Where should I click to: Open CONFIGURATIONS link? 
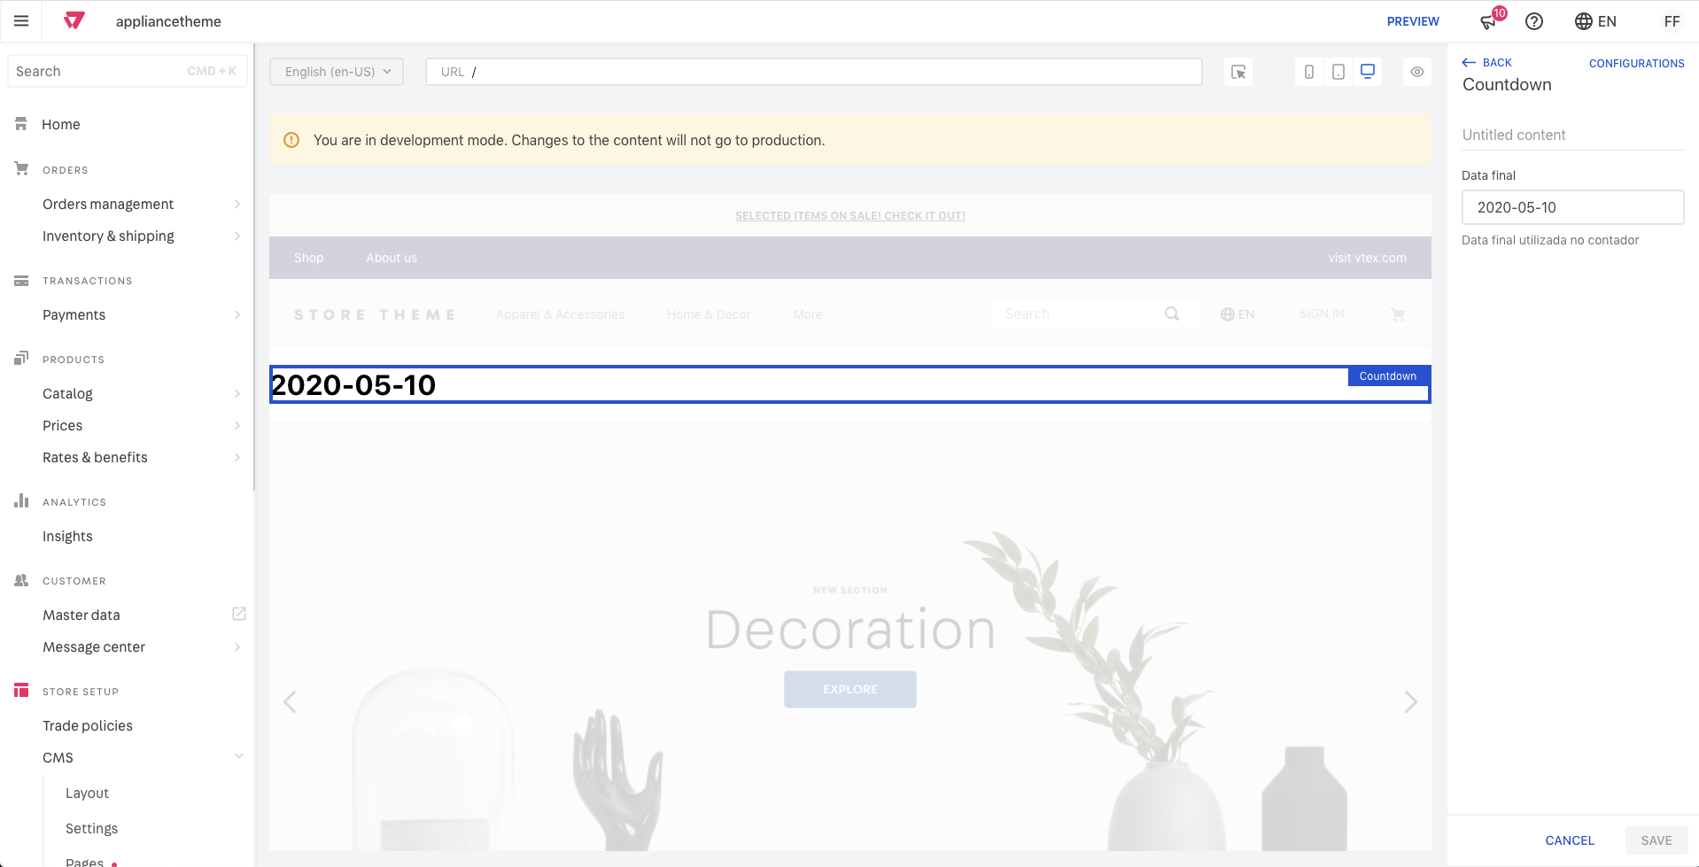pos(1636,63)
